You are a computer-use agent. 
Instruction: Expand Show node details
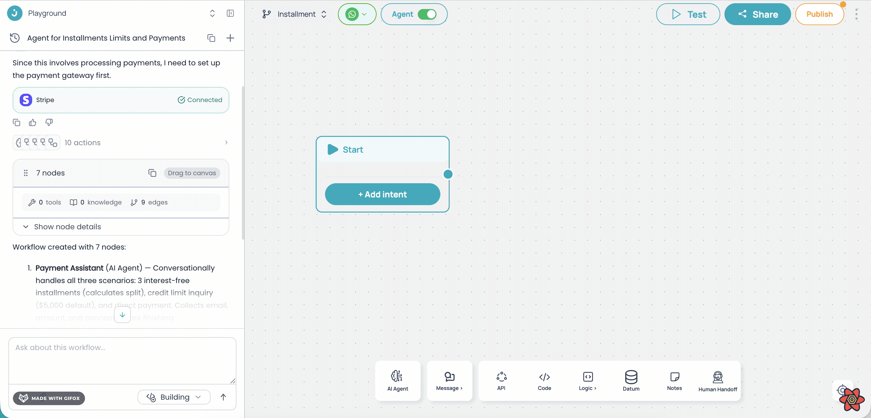[67, 227]
